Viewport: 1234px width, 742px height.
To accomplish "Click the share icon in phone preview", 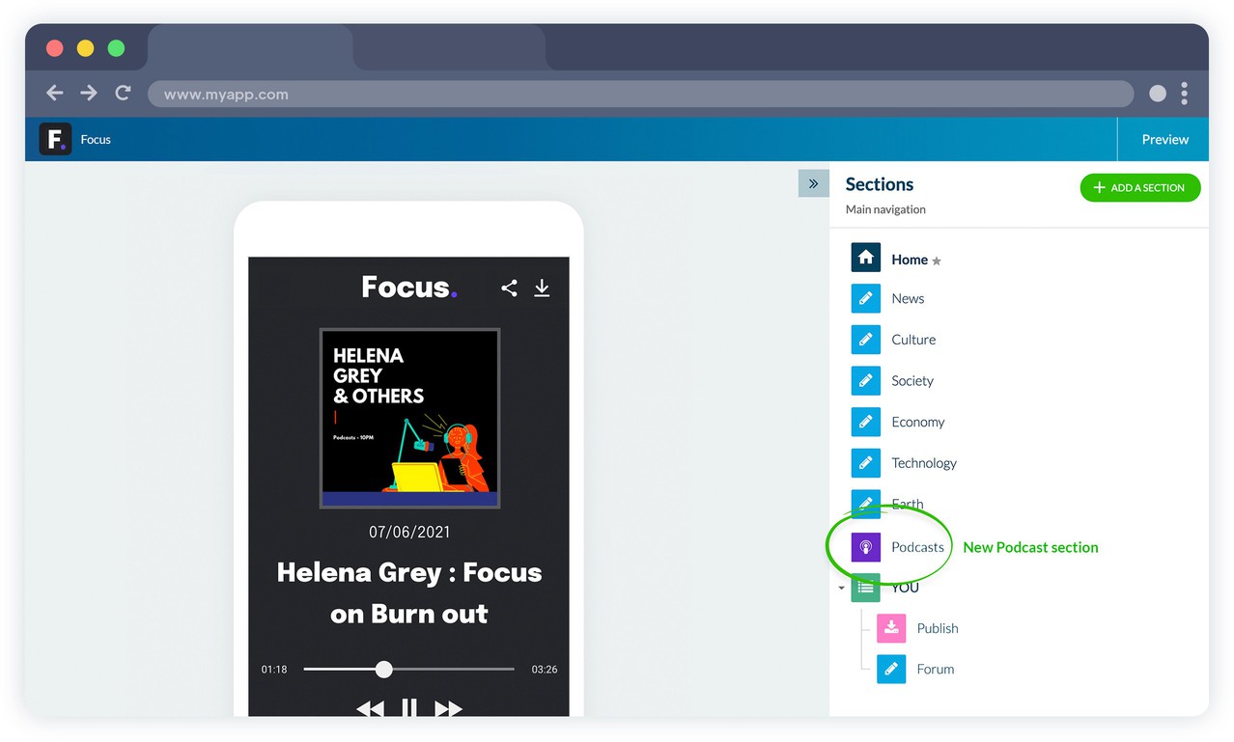I will coord(509,288).
